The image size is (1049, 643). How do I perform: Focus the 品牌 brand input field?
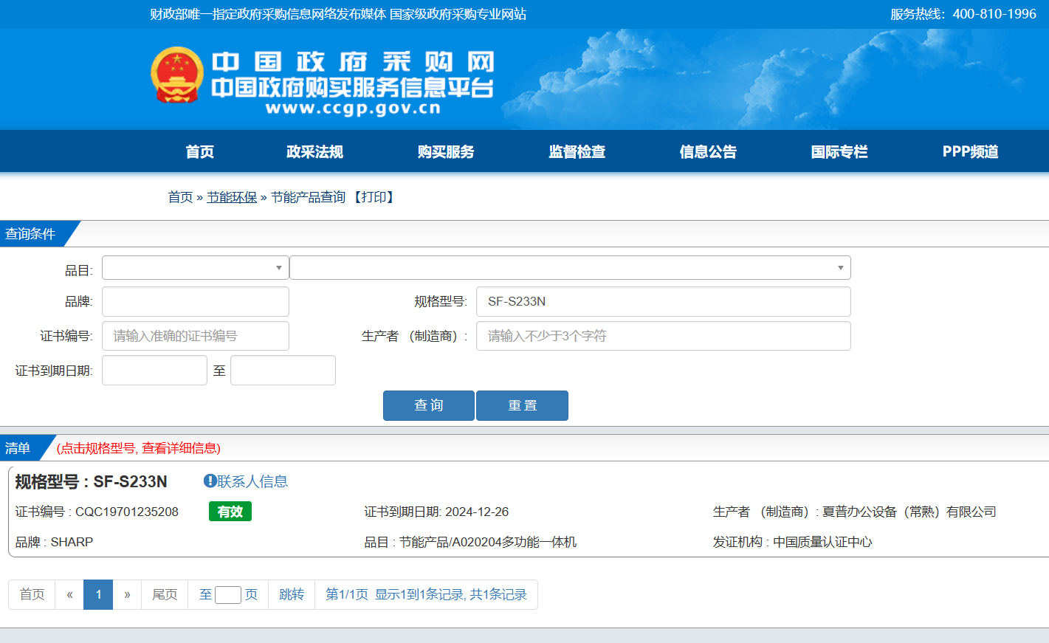click(195, 301)
